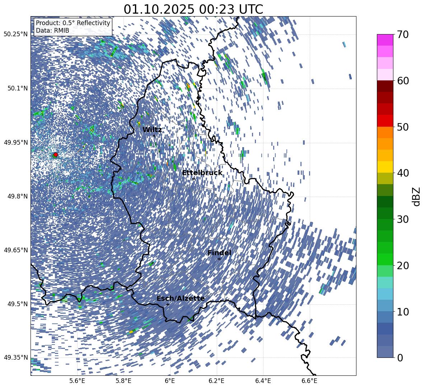Click the 49.35°N latitude label
Viewport: 425px width, 388px height.
point(16,357)
